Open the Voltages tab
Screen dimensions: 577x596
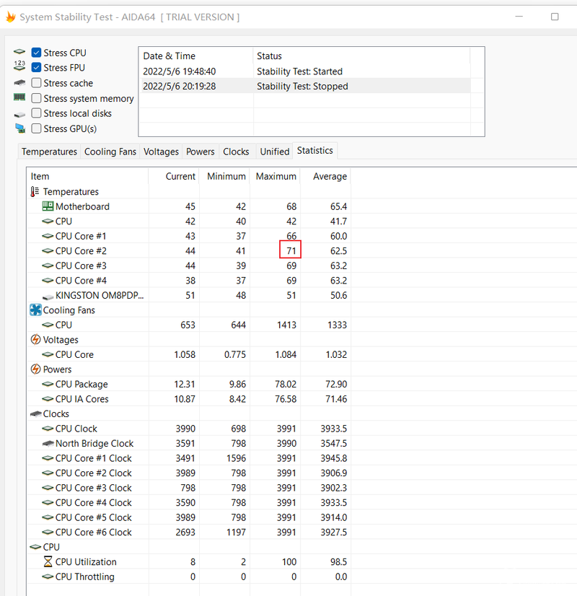pos(161,152)
